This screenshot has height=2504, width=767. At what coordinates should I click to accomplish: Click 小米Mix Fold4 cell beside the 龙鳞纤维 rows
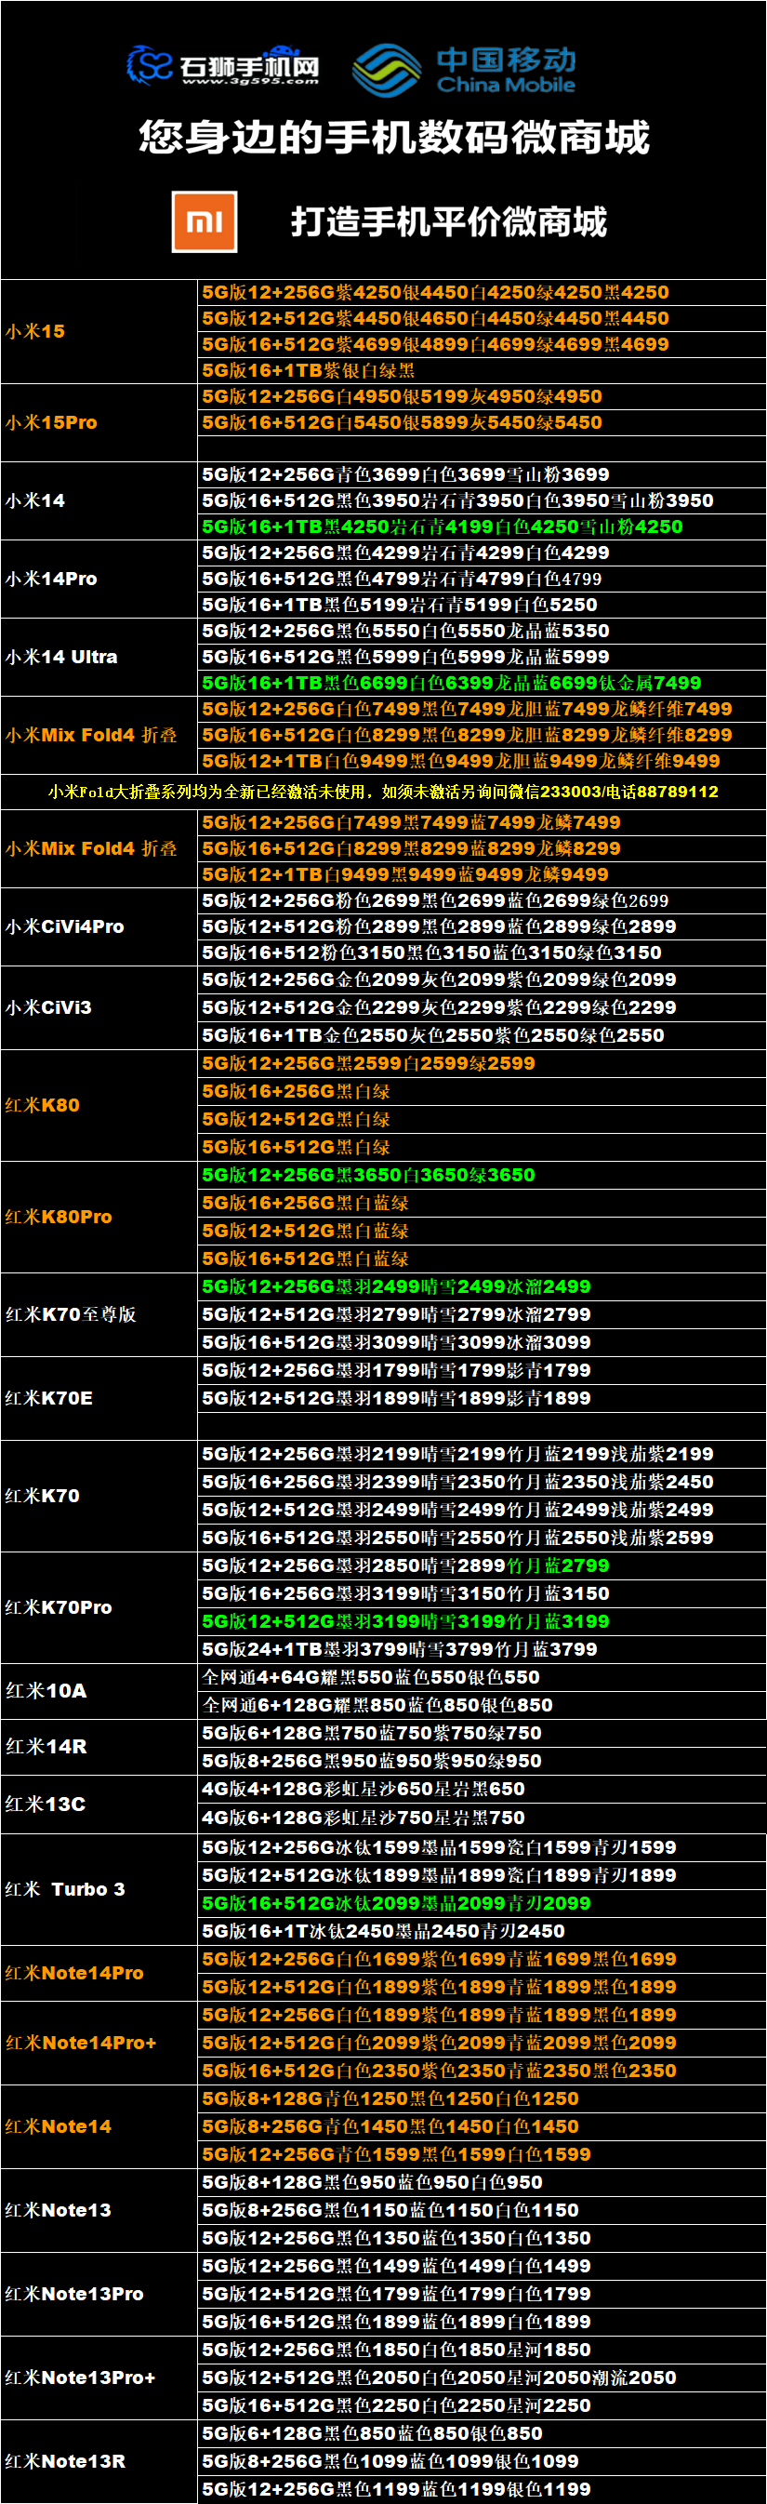pyautogui.click(x=99, y=735)
